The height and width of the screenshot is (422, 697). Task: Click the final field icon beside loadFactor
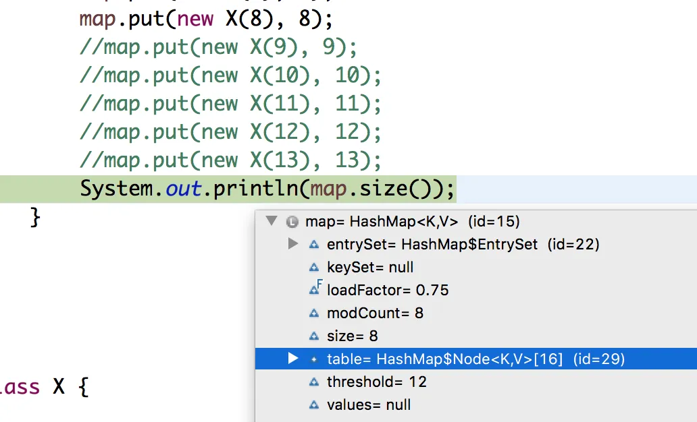click(x=315, y=288)
